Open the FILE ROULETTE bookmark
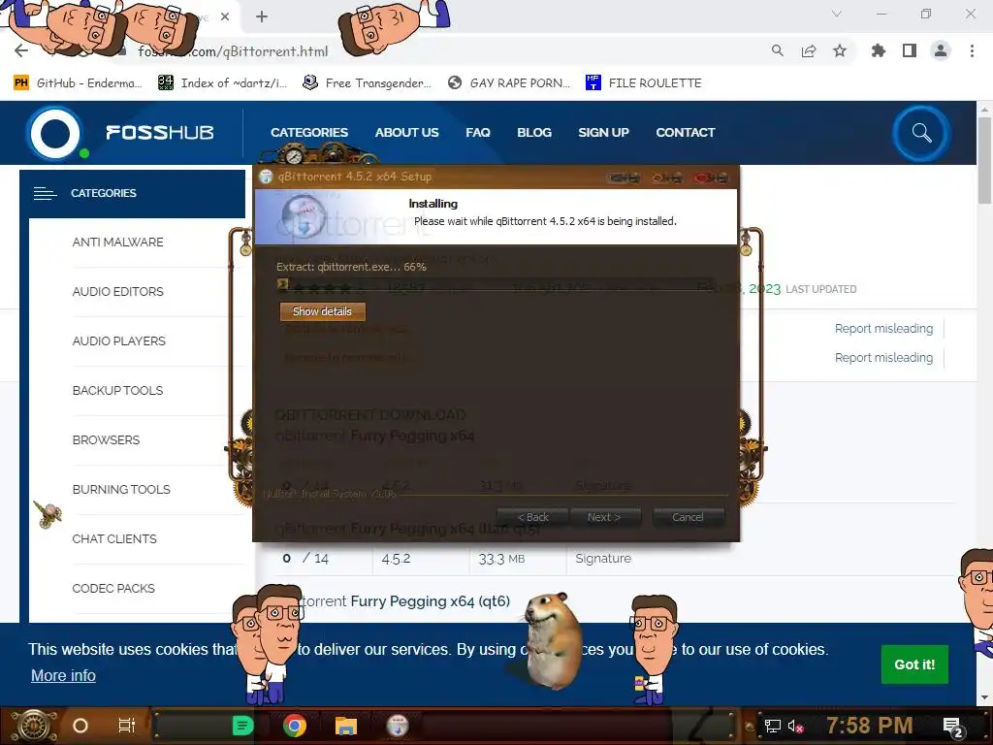The width and height of the screenshot is (993, 745). click(644, 83)
